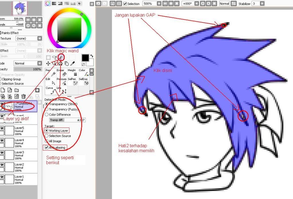Select the rectangular Selection tool
The image size is (293, 199).
[x=48, y=58]
